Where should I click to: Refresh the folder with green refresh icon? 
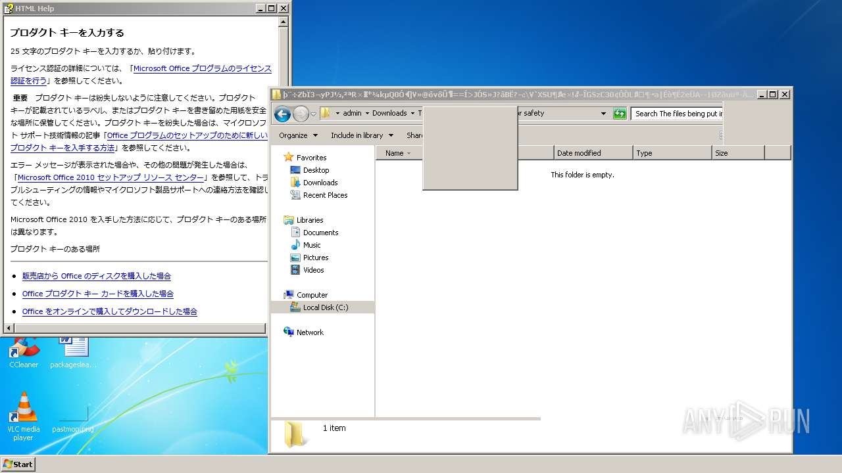click(x=620, y=114)
